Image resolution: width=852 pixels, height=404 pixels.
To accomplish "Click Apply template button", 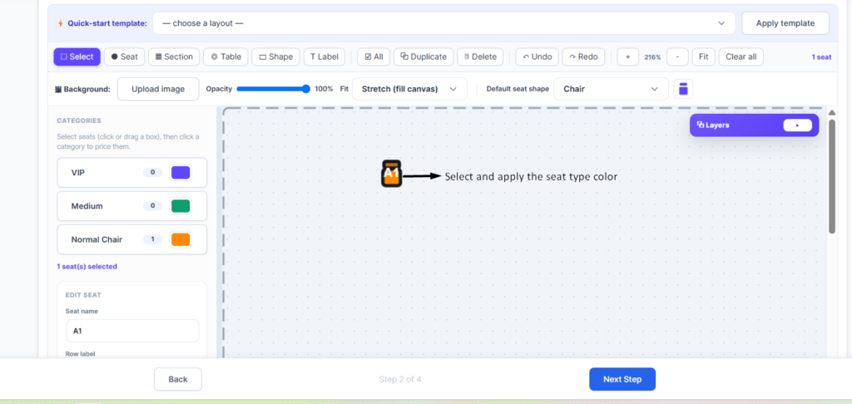I will [x=785, y=23].
